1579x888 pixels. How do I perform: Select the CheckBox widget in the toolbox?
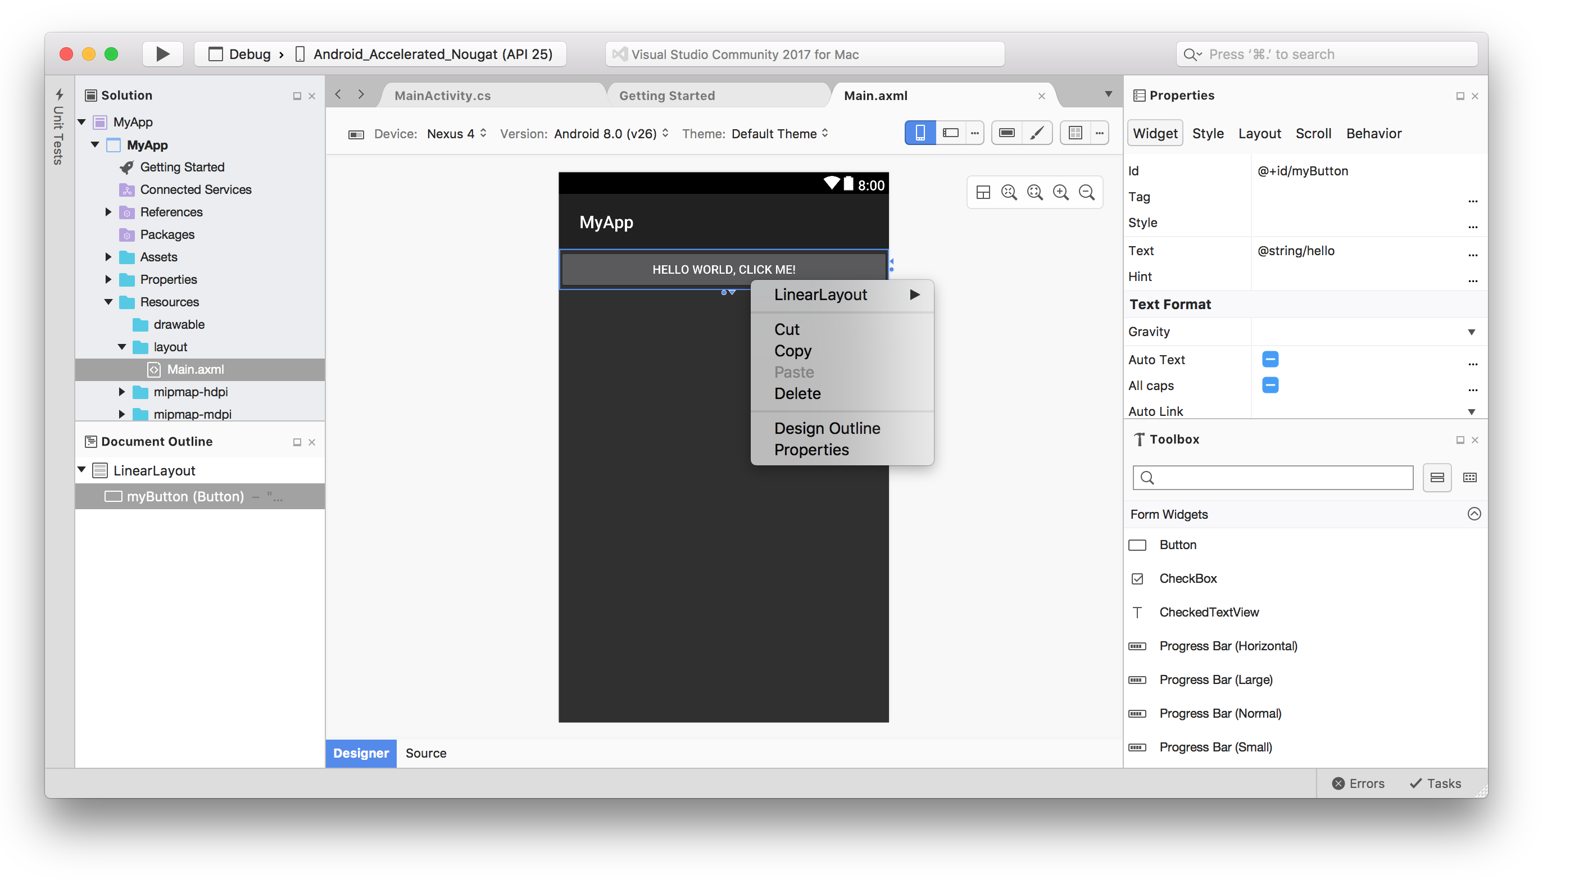1187,578
